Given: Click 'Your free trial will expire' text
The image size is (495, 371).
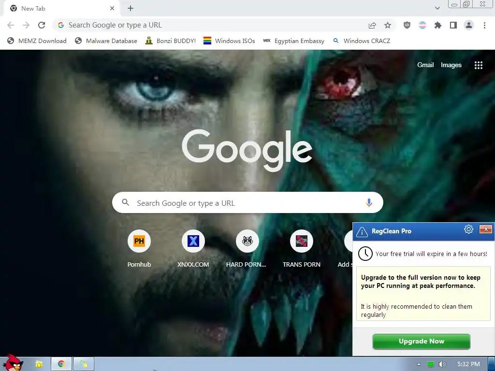Looking at the screenshot, I should 431,254.
